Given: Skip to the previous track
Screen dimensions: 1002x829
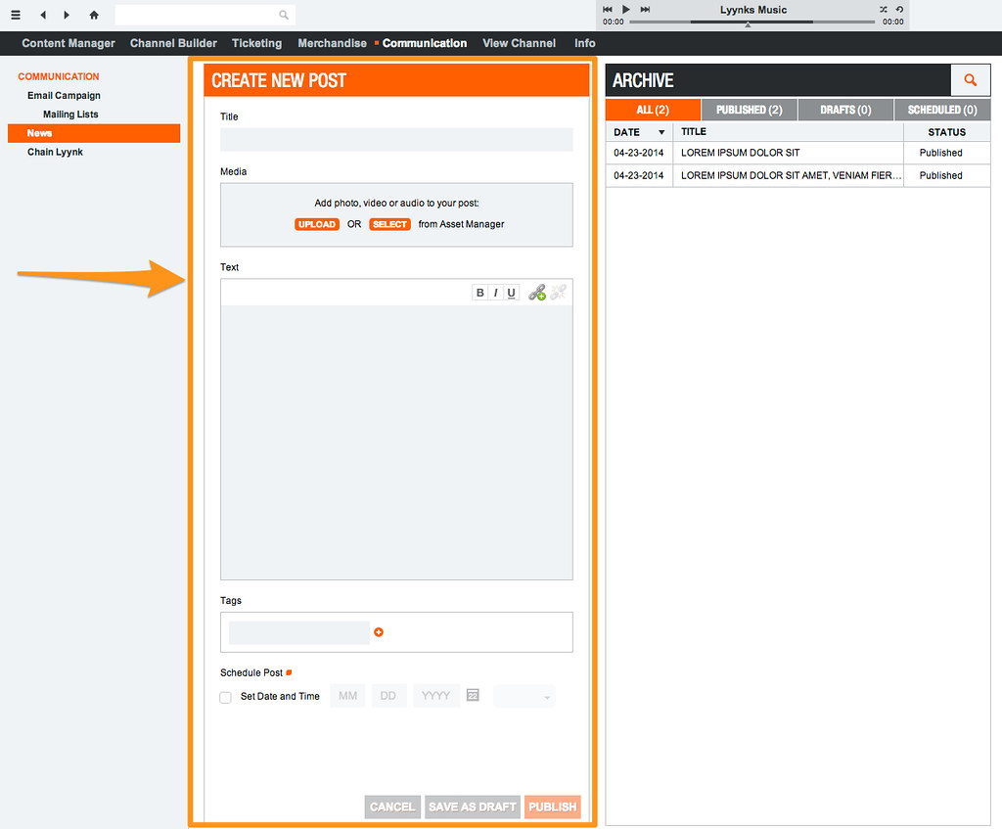Looking at the screenshot, I should pyautogui.click(x=607, y=9).
